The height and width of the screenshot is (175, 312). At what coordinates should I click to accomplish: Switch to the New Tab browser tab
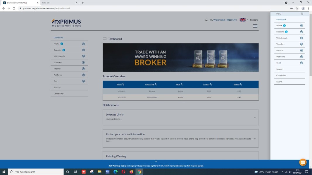59,3
